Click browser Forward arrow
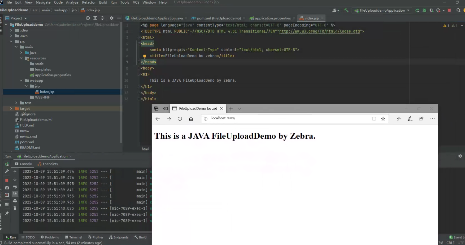This screenshot has width=465, height=245. (x=169, y=119)
